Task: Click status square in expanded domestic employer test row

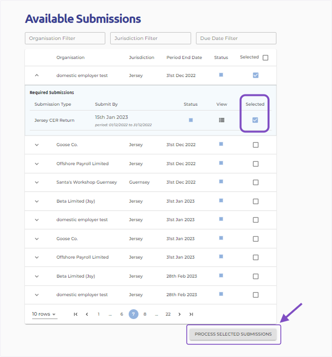Action: (221, 75)
